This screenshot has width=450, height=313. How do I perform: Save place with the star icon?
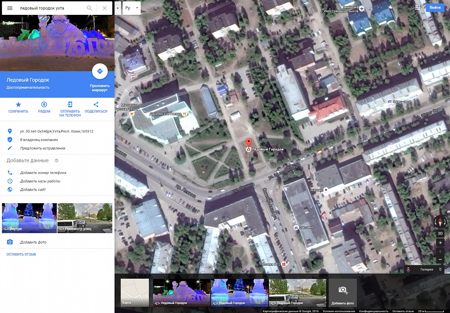point(18,104)
